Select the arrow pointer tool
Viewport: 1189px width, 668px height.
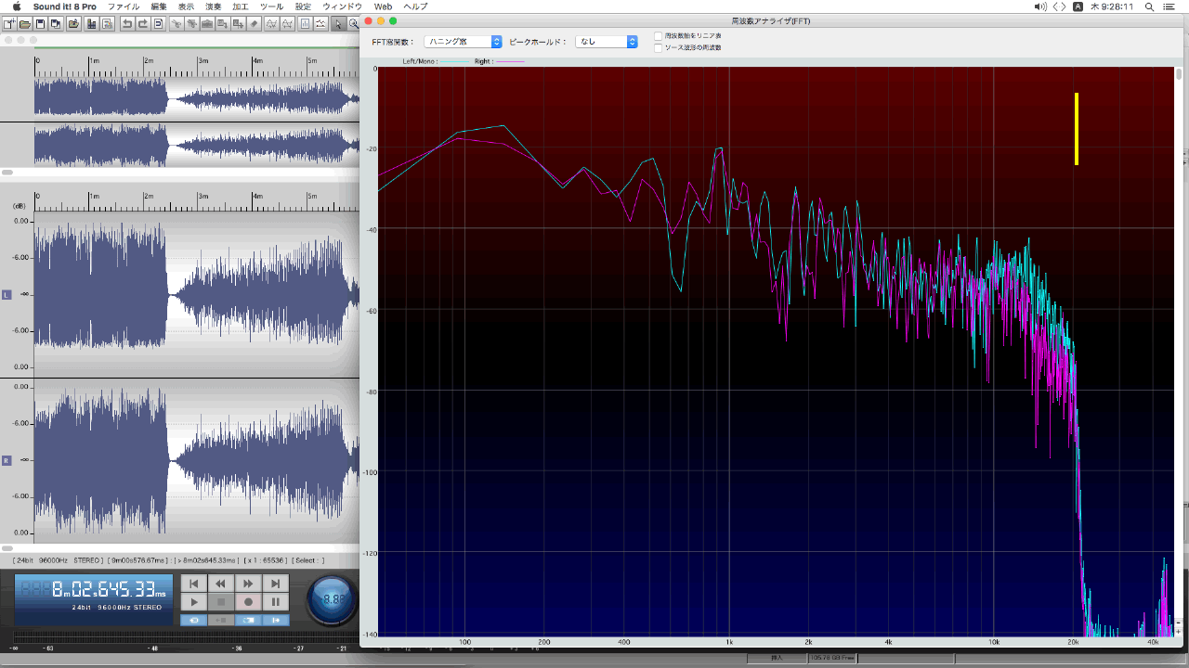pos(337,23)
